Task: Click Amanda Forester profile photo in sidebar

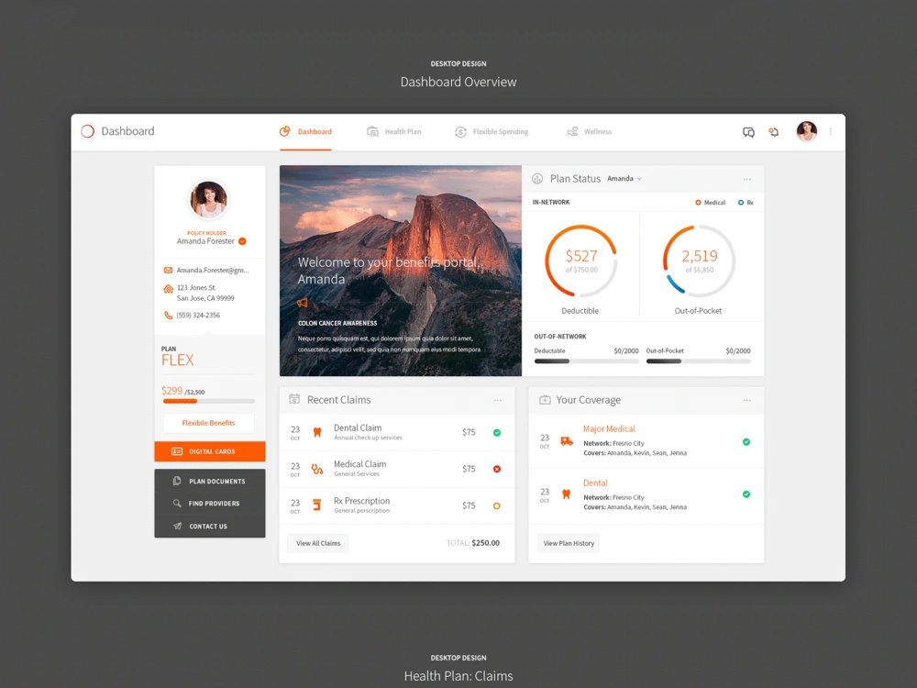Action: click(x=209, y=199)
